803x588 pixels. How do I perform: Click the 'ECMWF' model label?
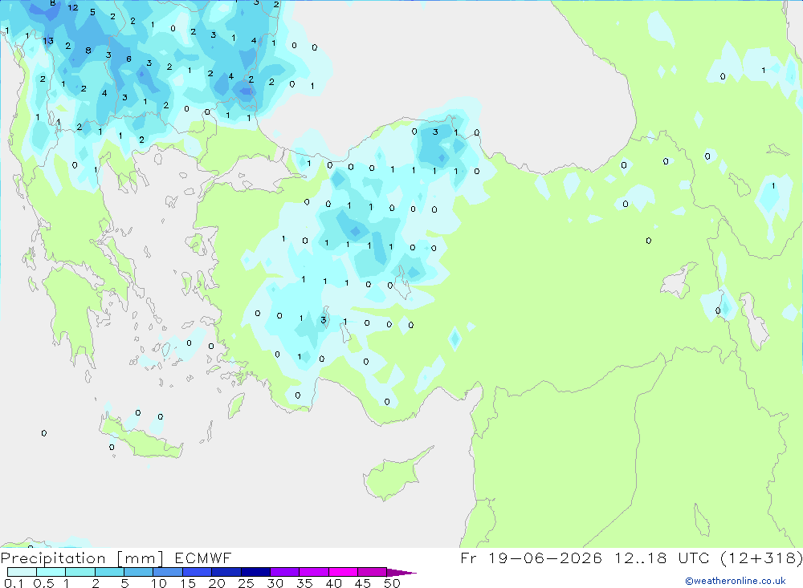[x=203, y=558]
